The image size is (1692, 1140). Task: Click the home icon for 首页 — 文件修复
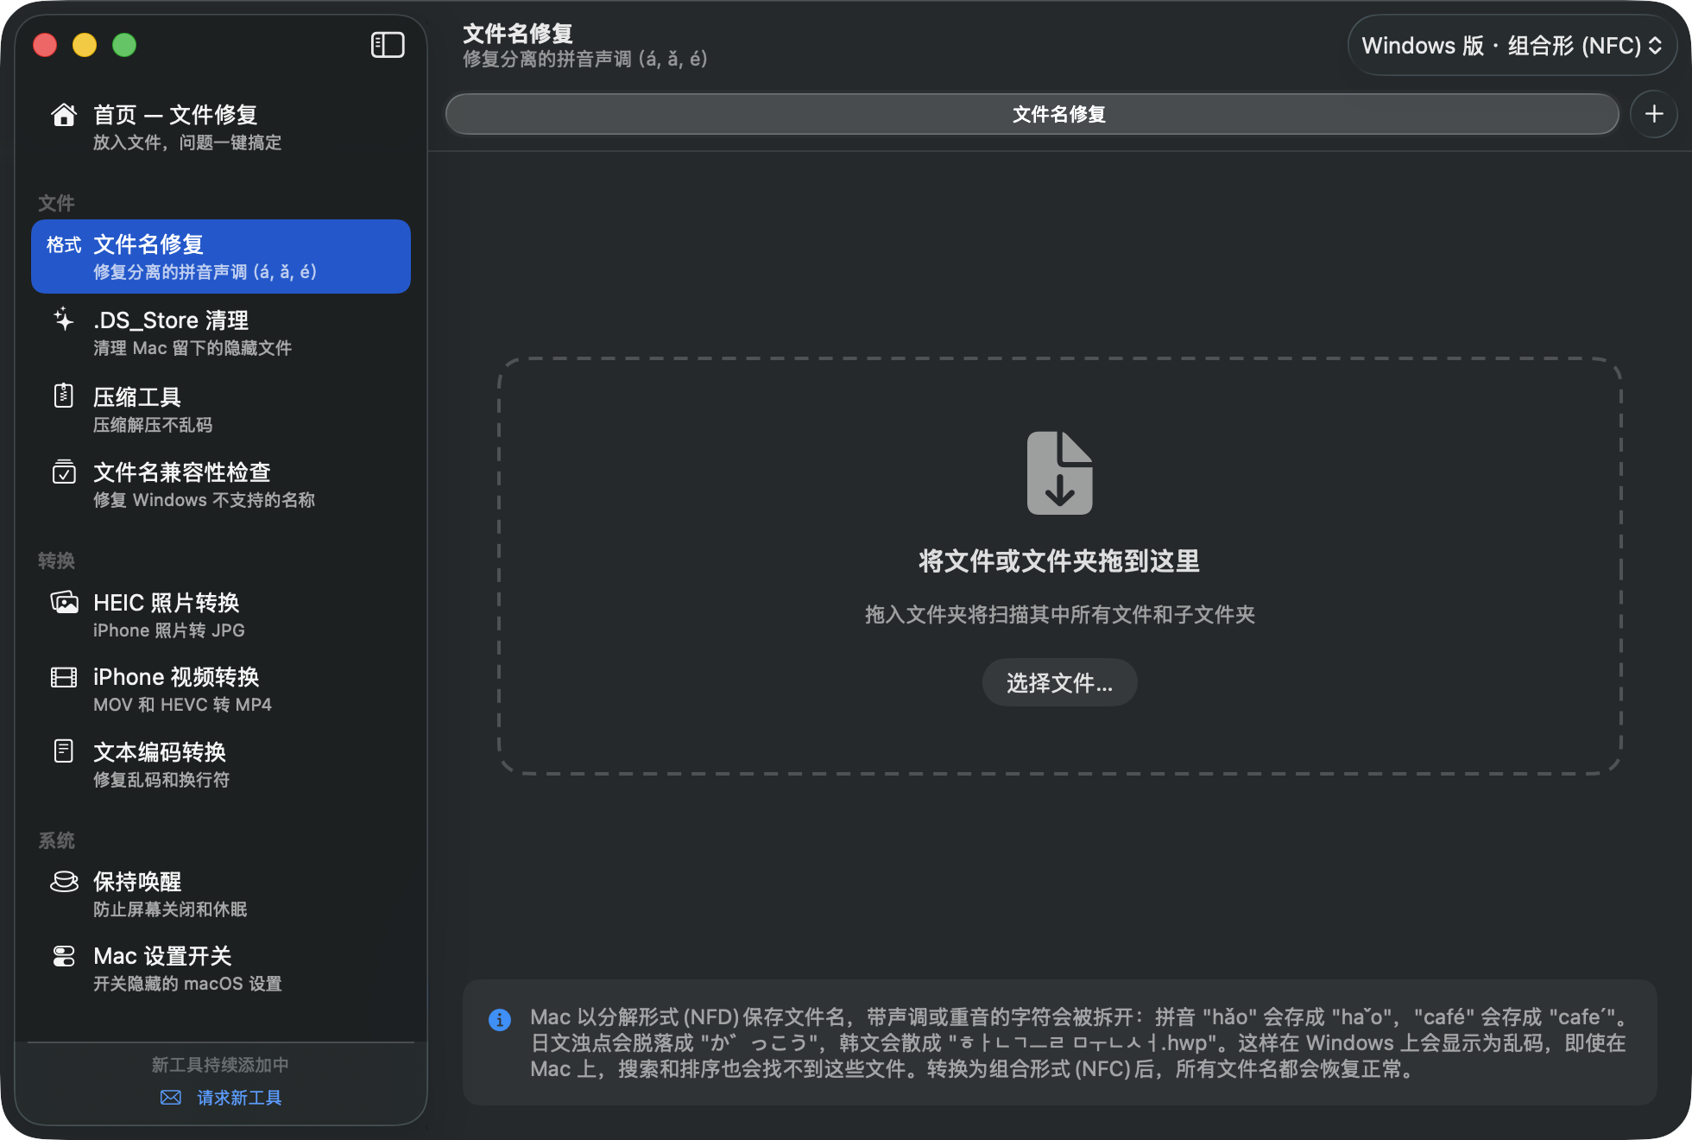[64, 115]
